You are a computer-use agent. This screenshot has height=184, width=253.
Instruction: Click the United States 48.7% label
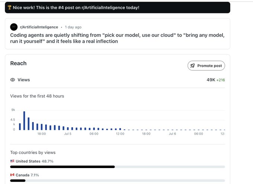[35, 161]
